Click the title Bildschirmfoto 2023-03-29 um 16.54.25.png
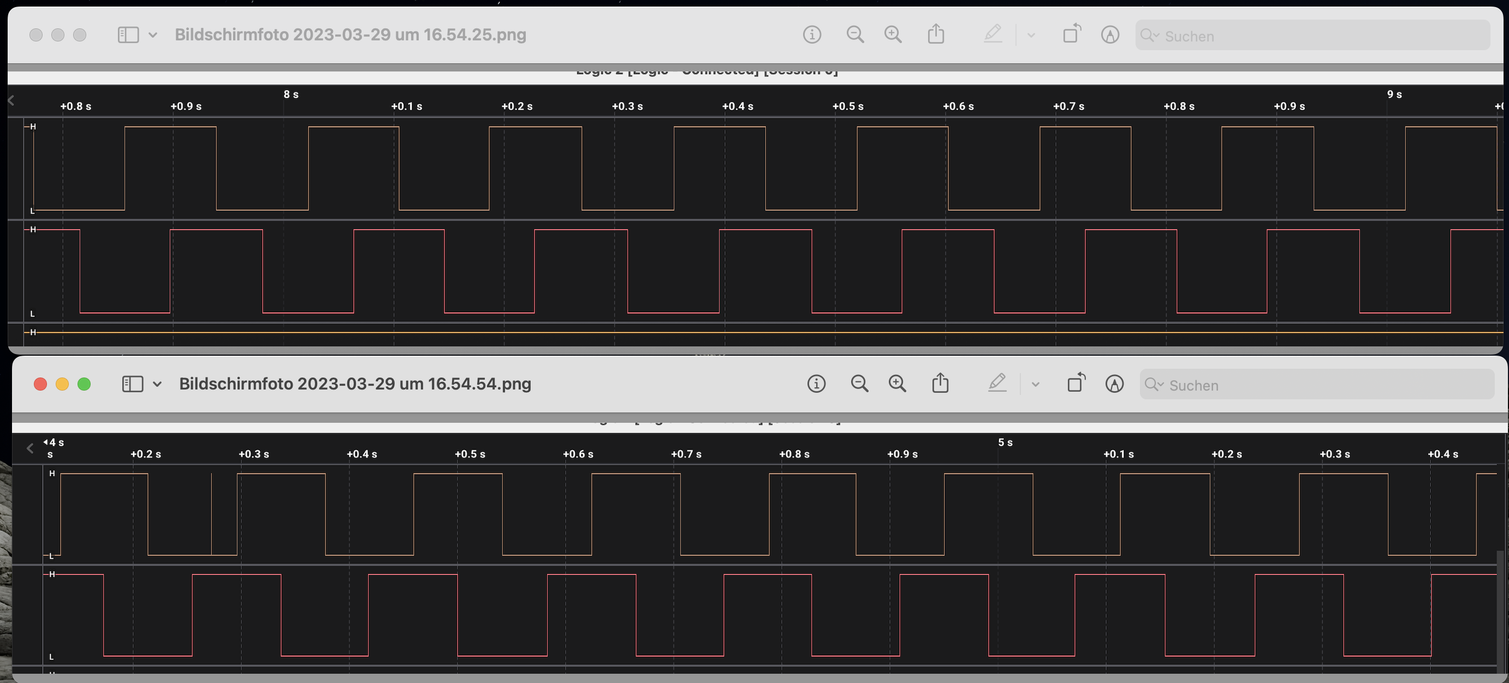This screenshot has width=1509, height=683. coord(350,34)
